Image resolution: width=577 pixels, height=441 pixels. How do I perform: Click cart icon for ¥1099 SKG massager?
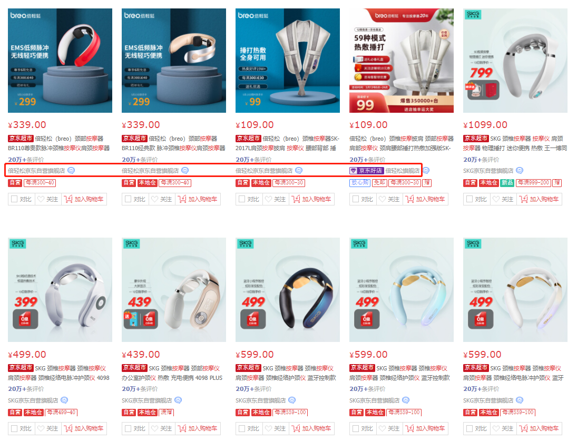[x=523, y=199]
